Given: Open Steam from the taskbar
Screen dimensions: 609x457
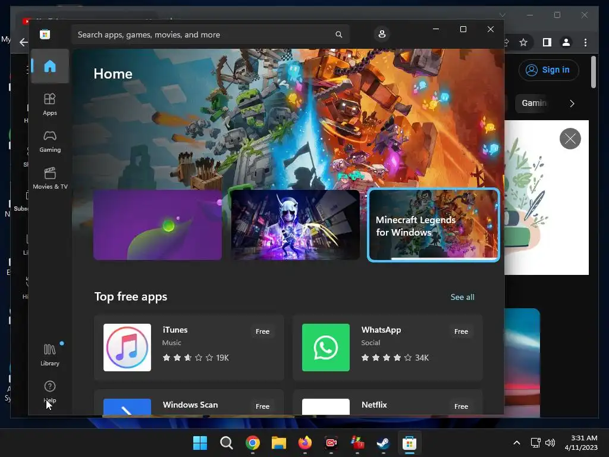Looking at the screenshot, I should coord(383,443).
